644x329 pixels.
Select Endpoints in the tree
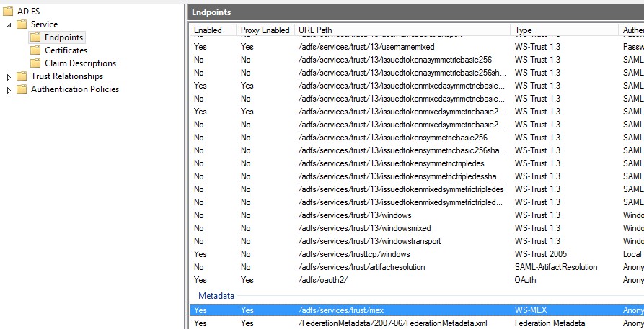point(63,37)
